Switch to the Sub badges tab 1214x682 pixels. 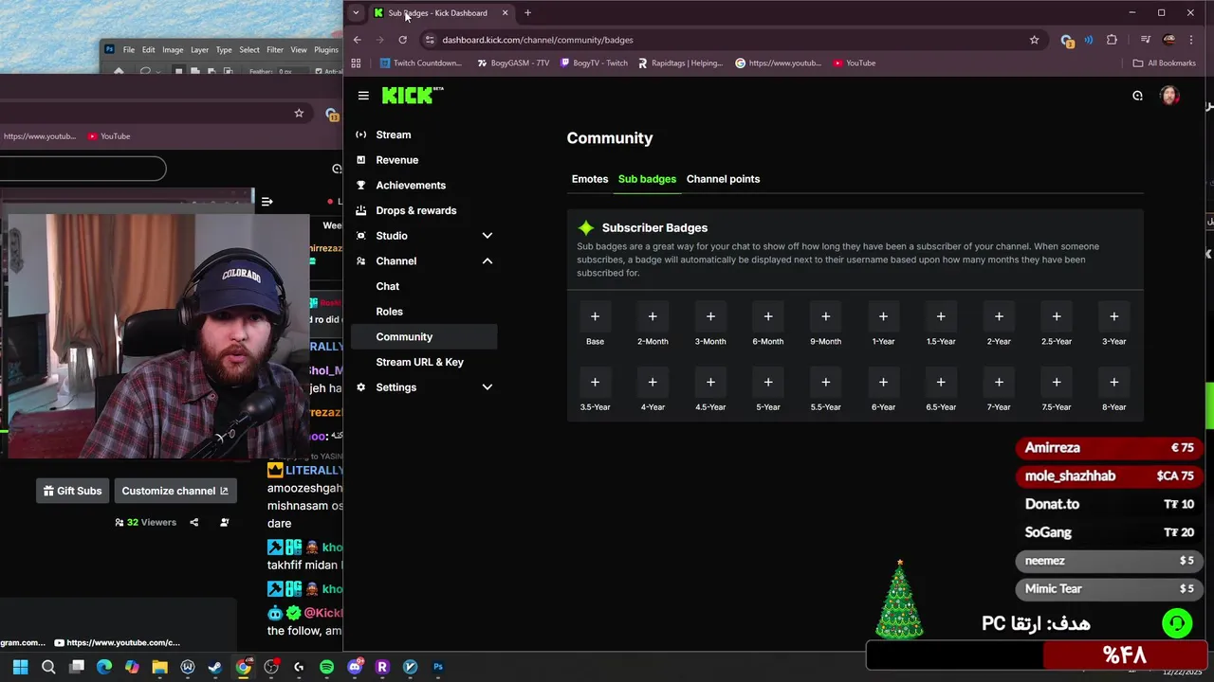pyautogui.click(x=647, y=179)
